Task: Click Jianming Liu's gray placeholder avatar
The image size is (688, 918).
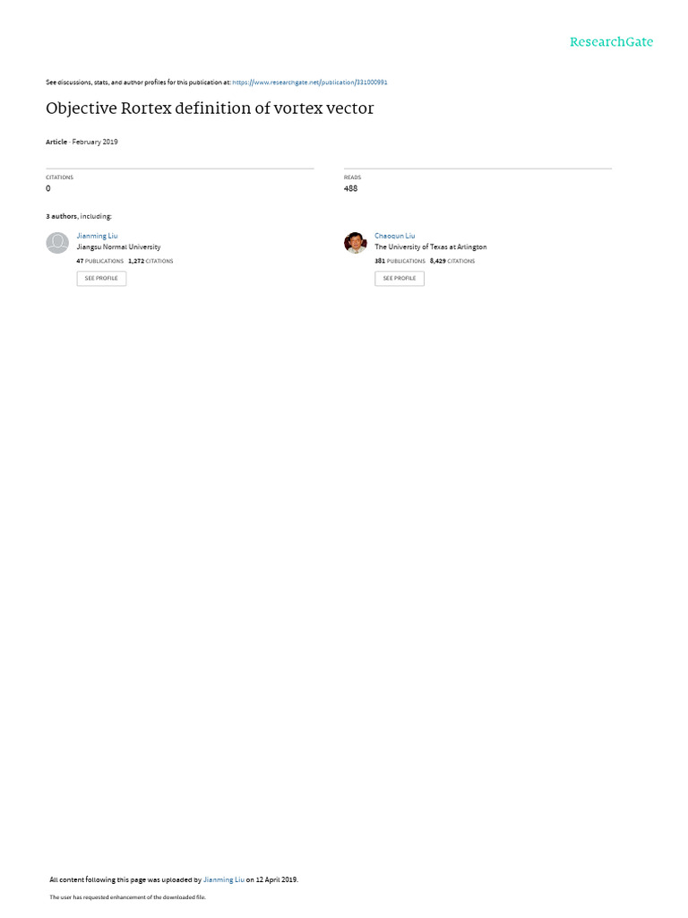Action: [x=57, y=242]
